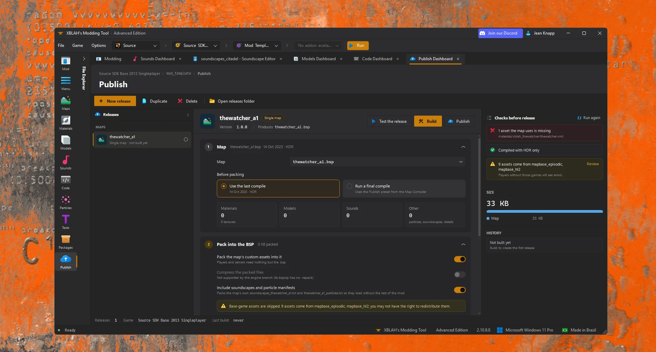The height and width of the screenshot is (352, 656).
Task: Select Publish section in sidebar
Action: click(x=66, y=262)
